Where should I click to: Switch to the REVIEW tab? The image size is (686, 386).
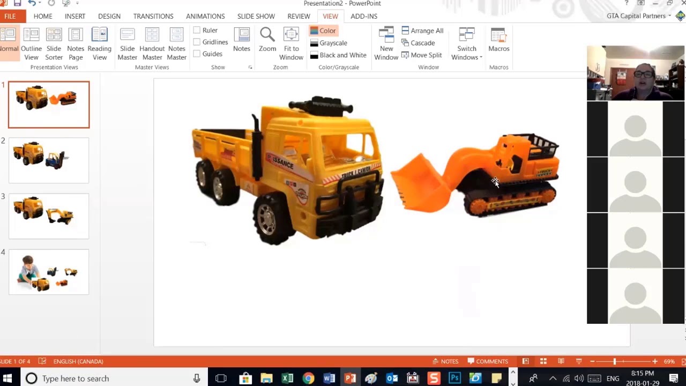click(299, 17)
